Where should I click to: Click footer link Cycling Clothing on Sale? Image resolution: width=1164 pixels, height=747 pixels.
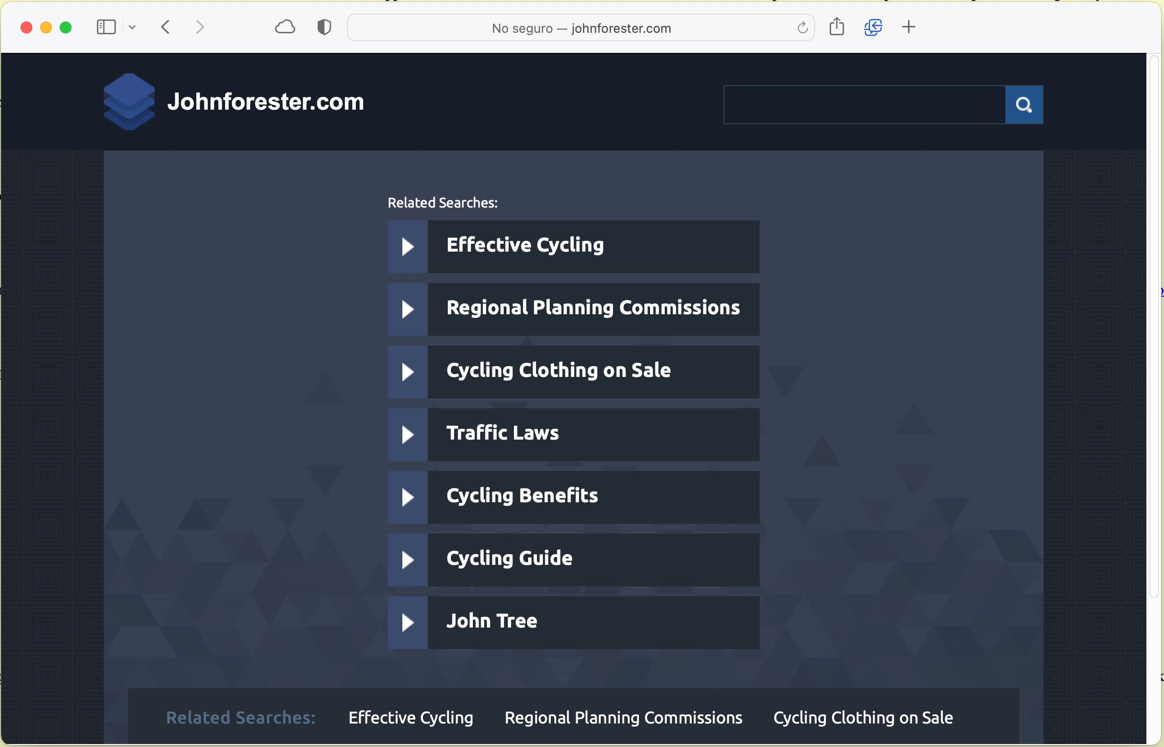863,718
